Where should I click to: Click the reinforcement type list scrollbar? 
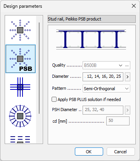pos(39,68)
